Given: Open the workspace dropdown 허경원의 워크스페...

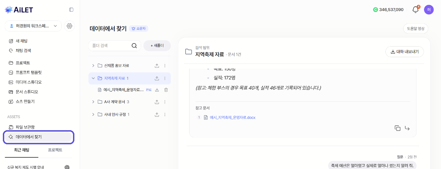Looking at the screenshot, I should [33, 26].
